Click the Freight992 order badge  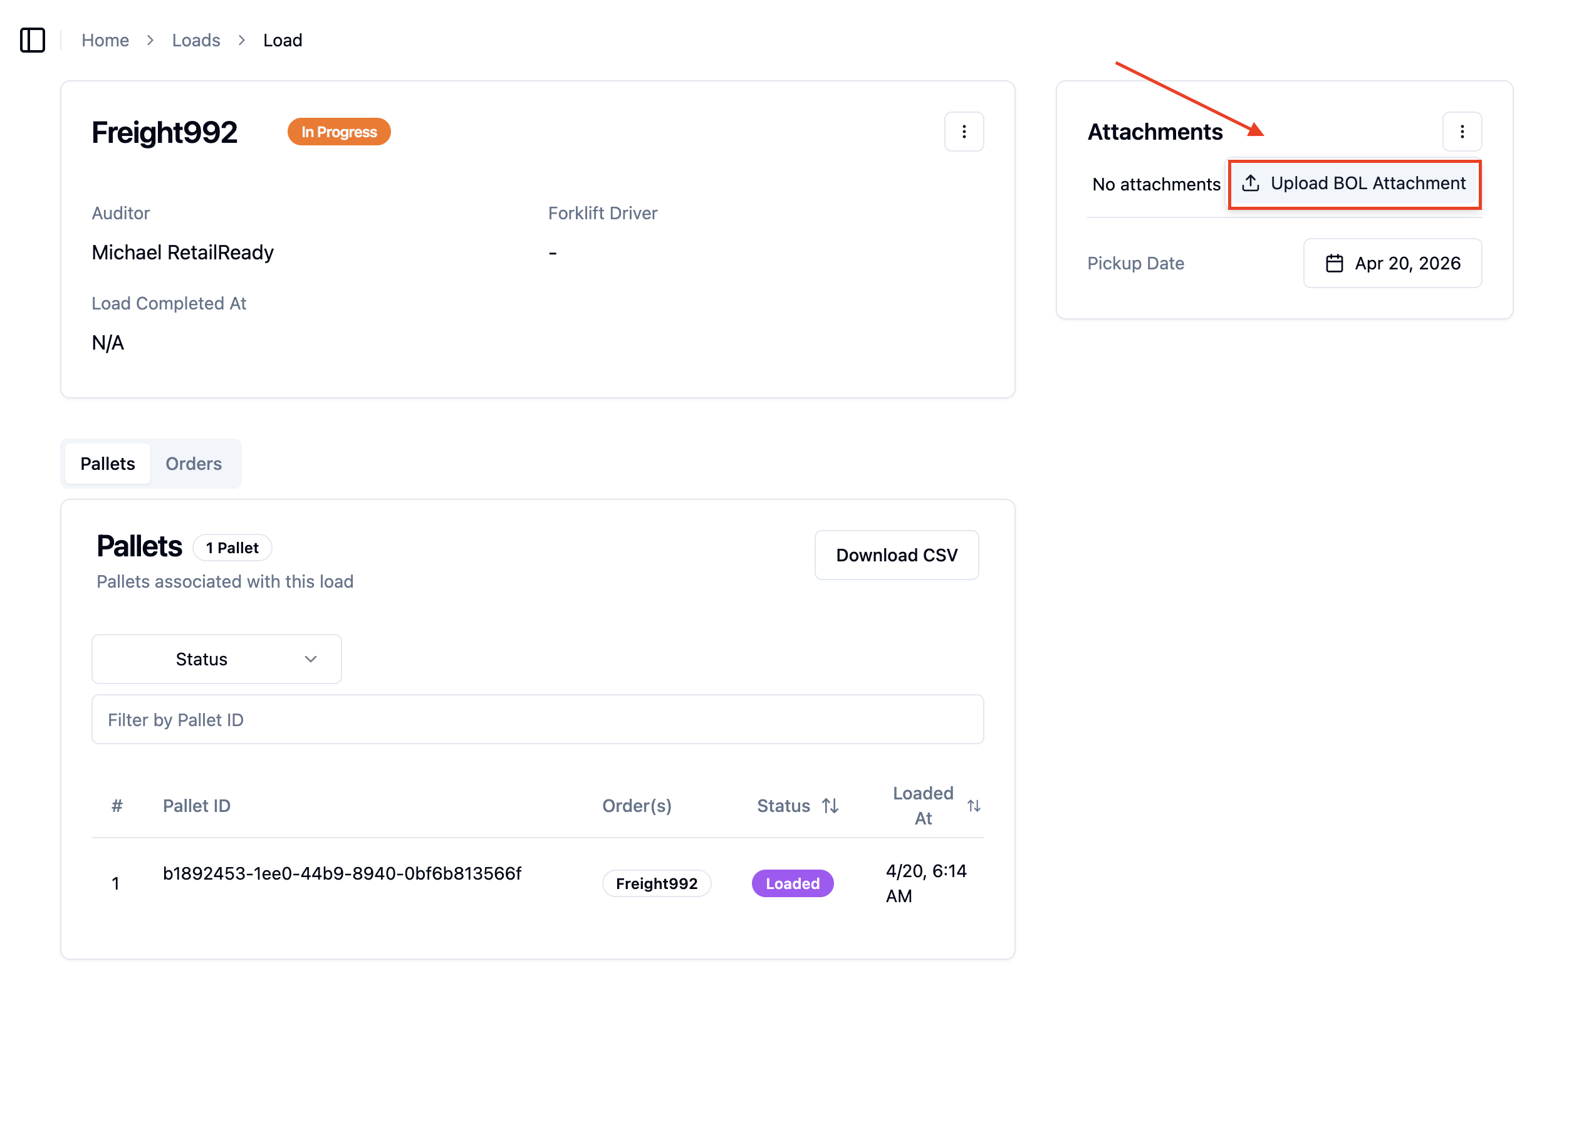657,883
